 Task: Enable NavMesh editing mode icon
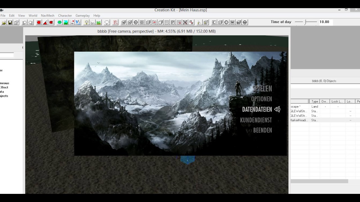pyautogui.click(x=116, y=22)
